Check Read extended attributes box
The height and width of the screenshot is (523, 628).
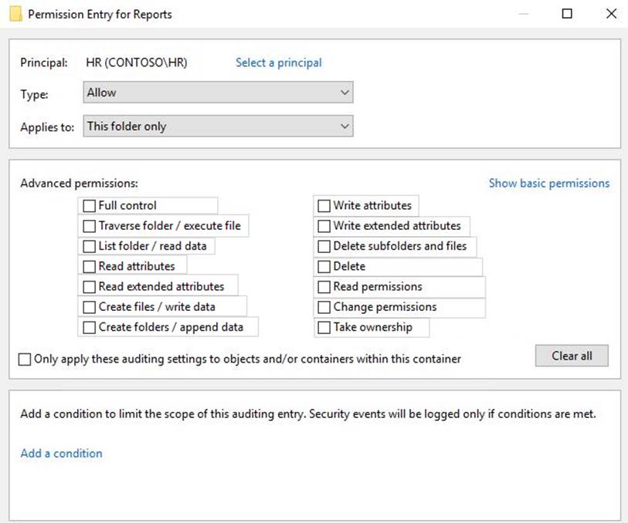[x=90, y=287]
